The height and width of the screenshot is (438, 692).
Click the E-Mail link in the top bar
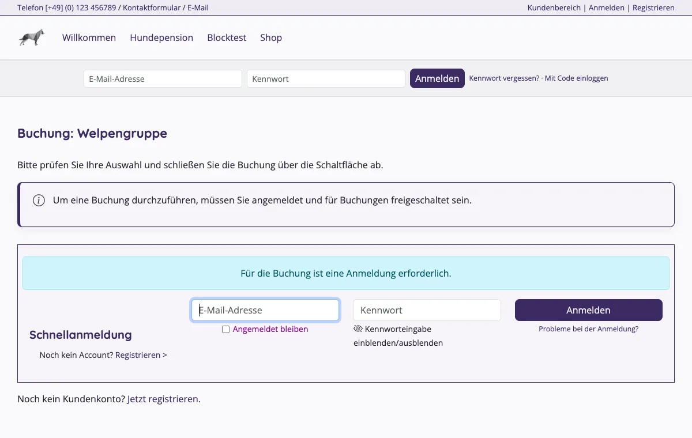198,8
